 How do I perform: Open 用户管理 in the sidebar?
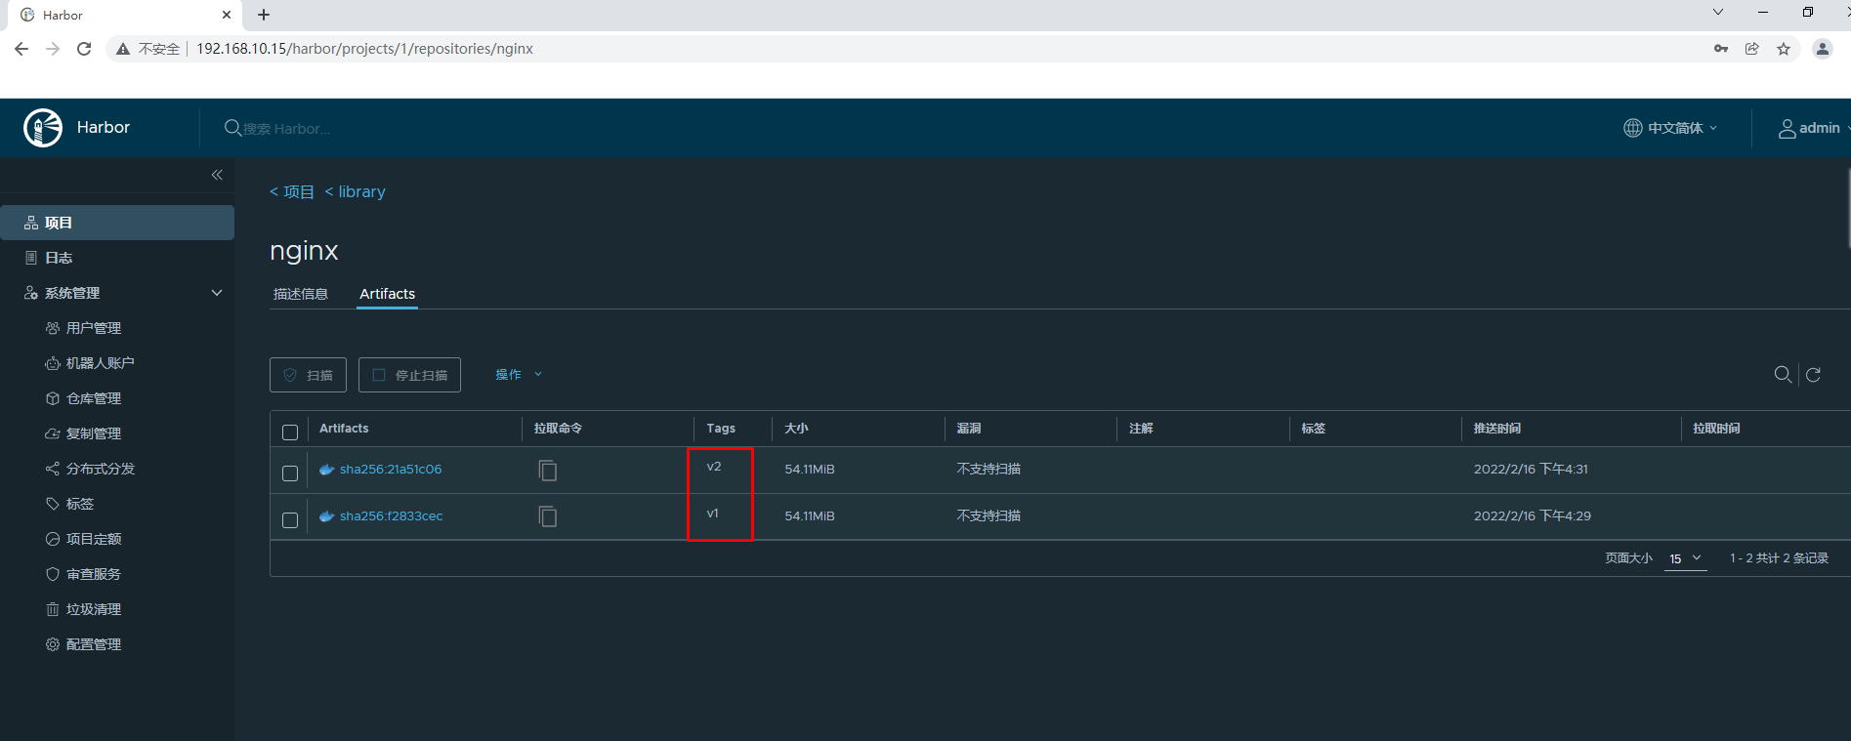pos(94,328)
